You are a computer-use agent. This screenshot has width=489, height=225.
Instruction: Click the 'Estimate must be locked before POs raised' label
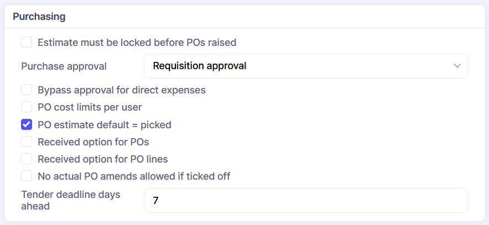click(x=137, y=42)
